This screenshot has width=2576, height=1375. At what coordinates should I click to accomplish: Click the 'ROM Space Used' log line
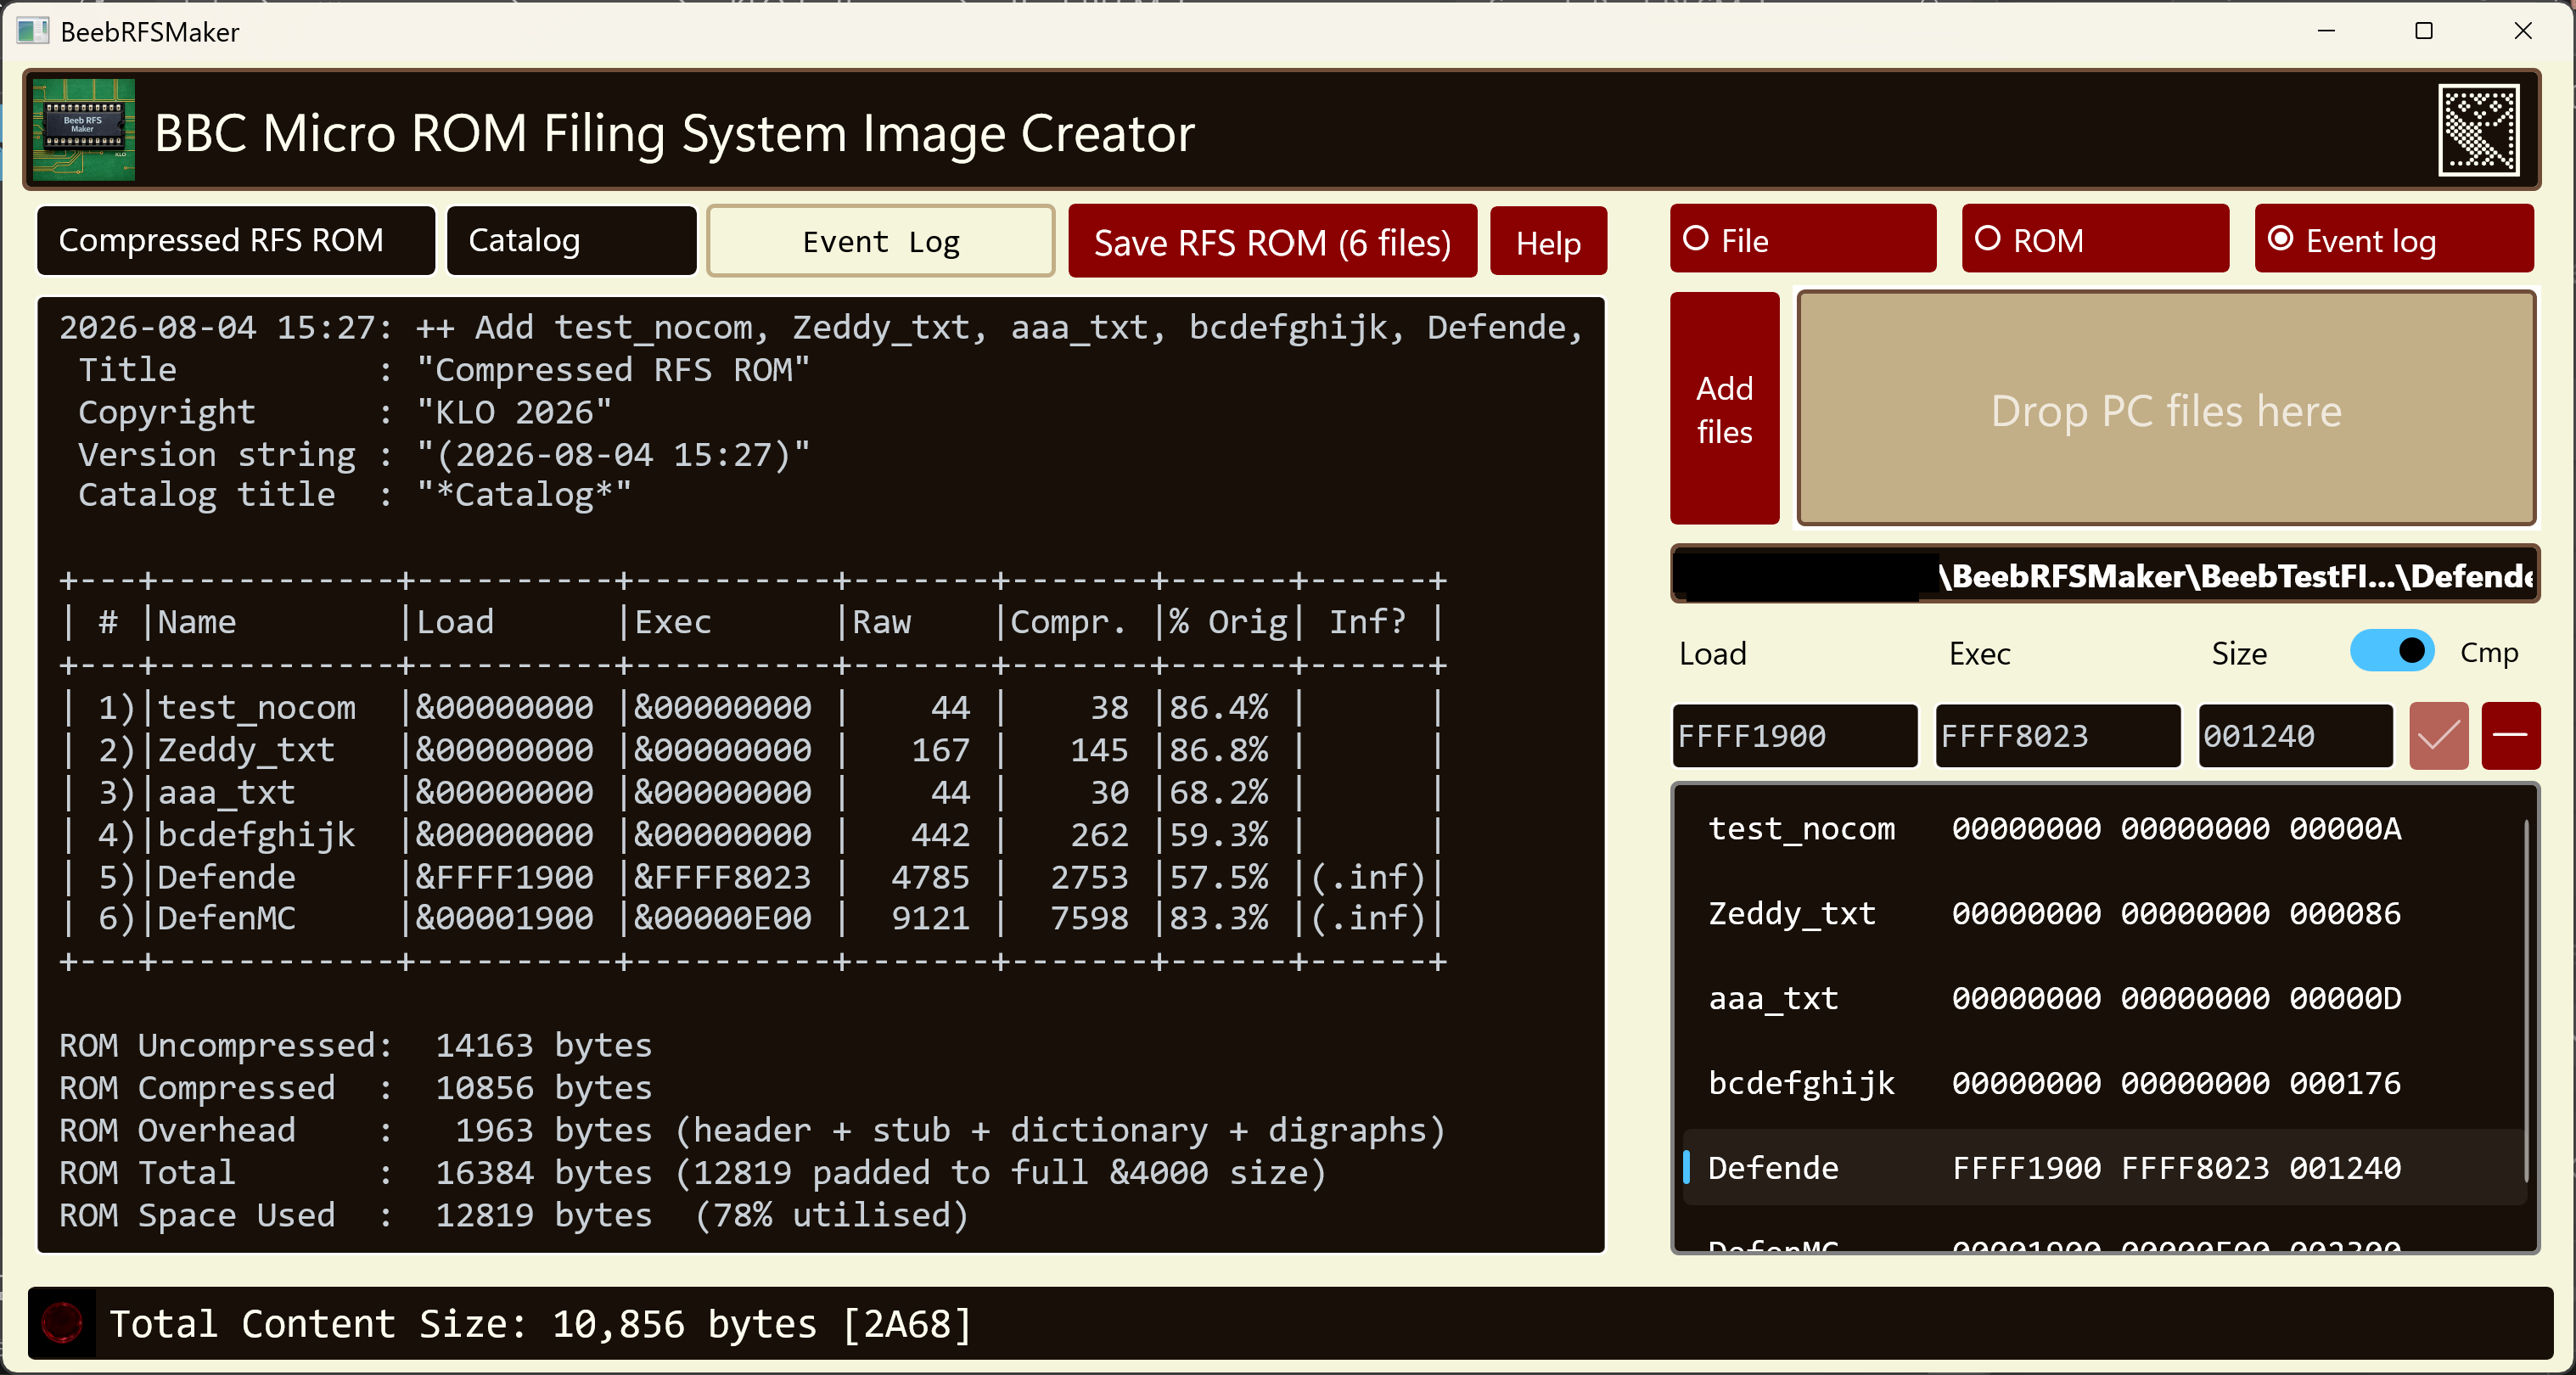[514, 1216]
